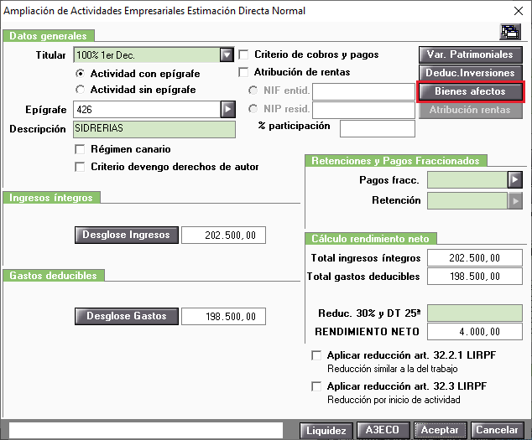The image size is (532, 440).
Task: Select the NIF entid. radio button
Action: (253, 91)
